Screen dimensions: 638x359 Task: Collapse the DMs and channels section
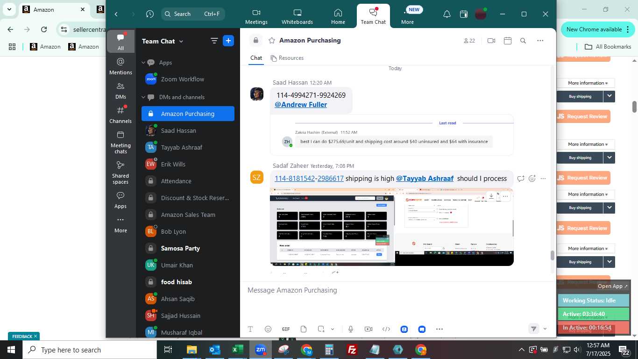point(144,97)
